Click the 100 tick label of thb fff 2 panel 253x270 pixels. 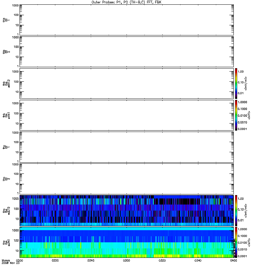click(16, 47)
